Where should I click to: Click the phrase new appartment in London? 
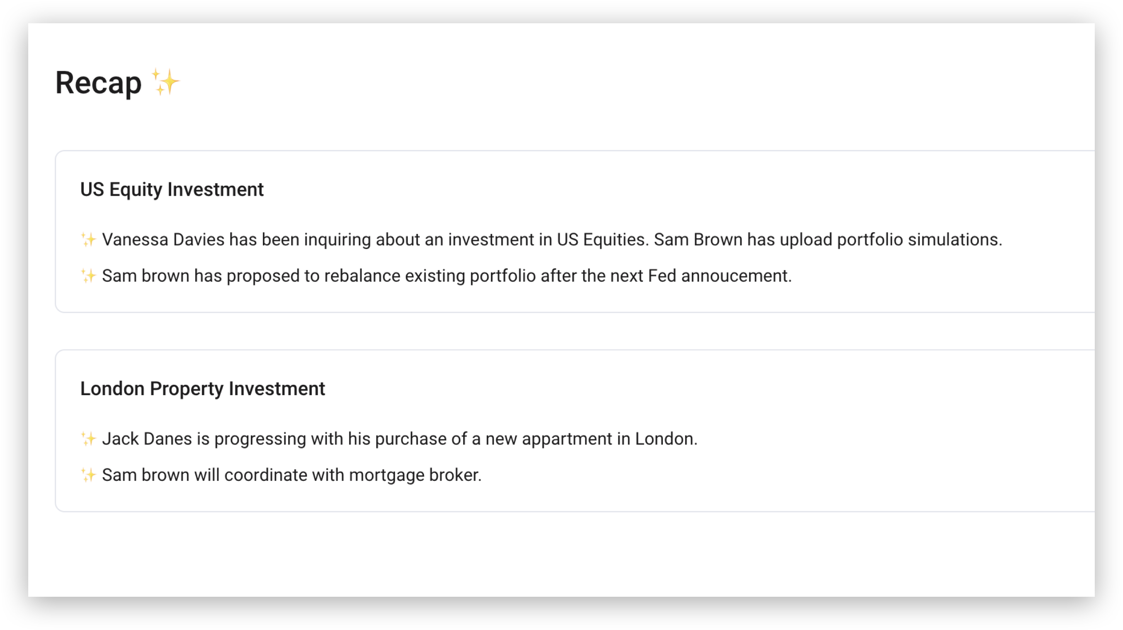coord(591,438)
